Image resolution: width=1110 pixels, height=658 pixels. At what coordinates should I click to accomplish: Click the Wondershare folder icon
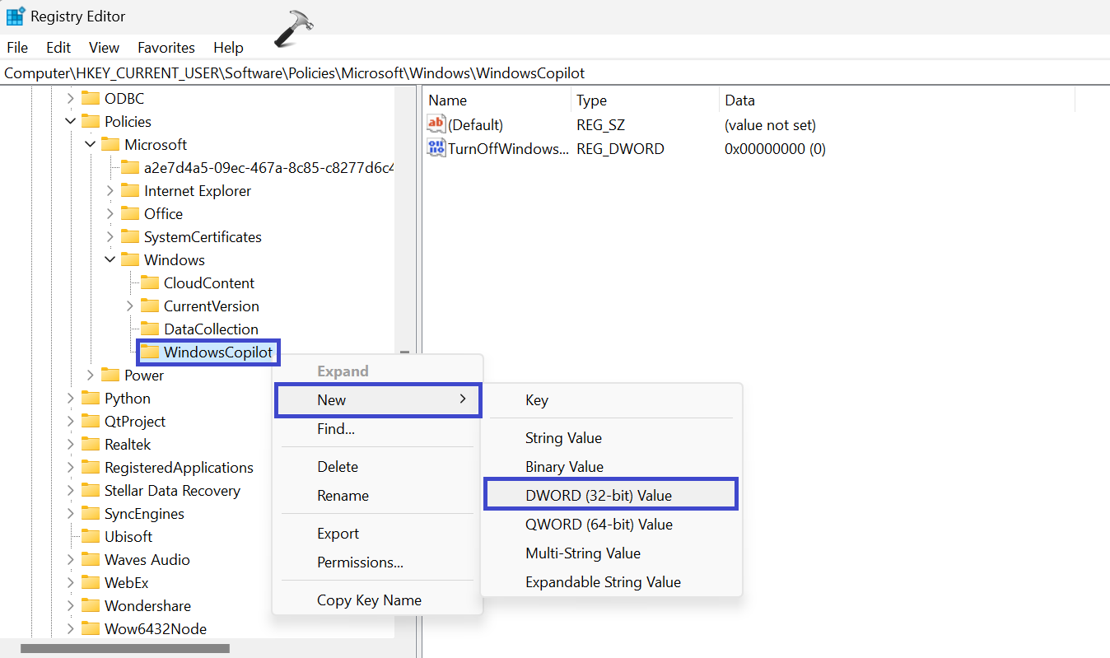pos(91,606)
